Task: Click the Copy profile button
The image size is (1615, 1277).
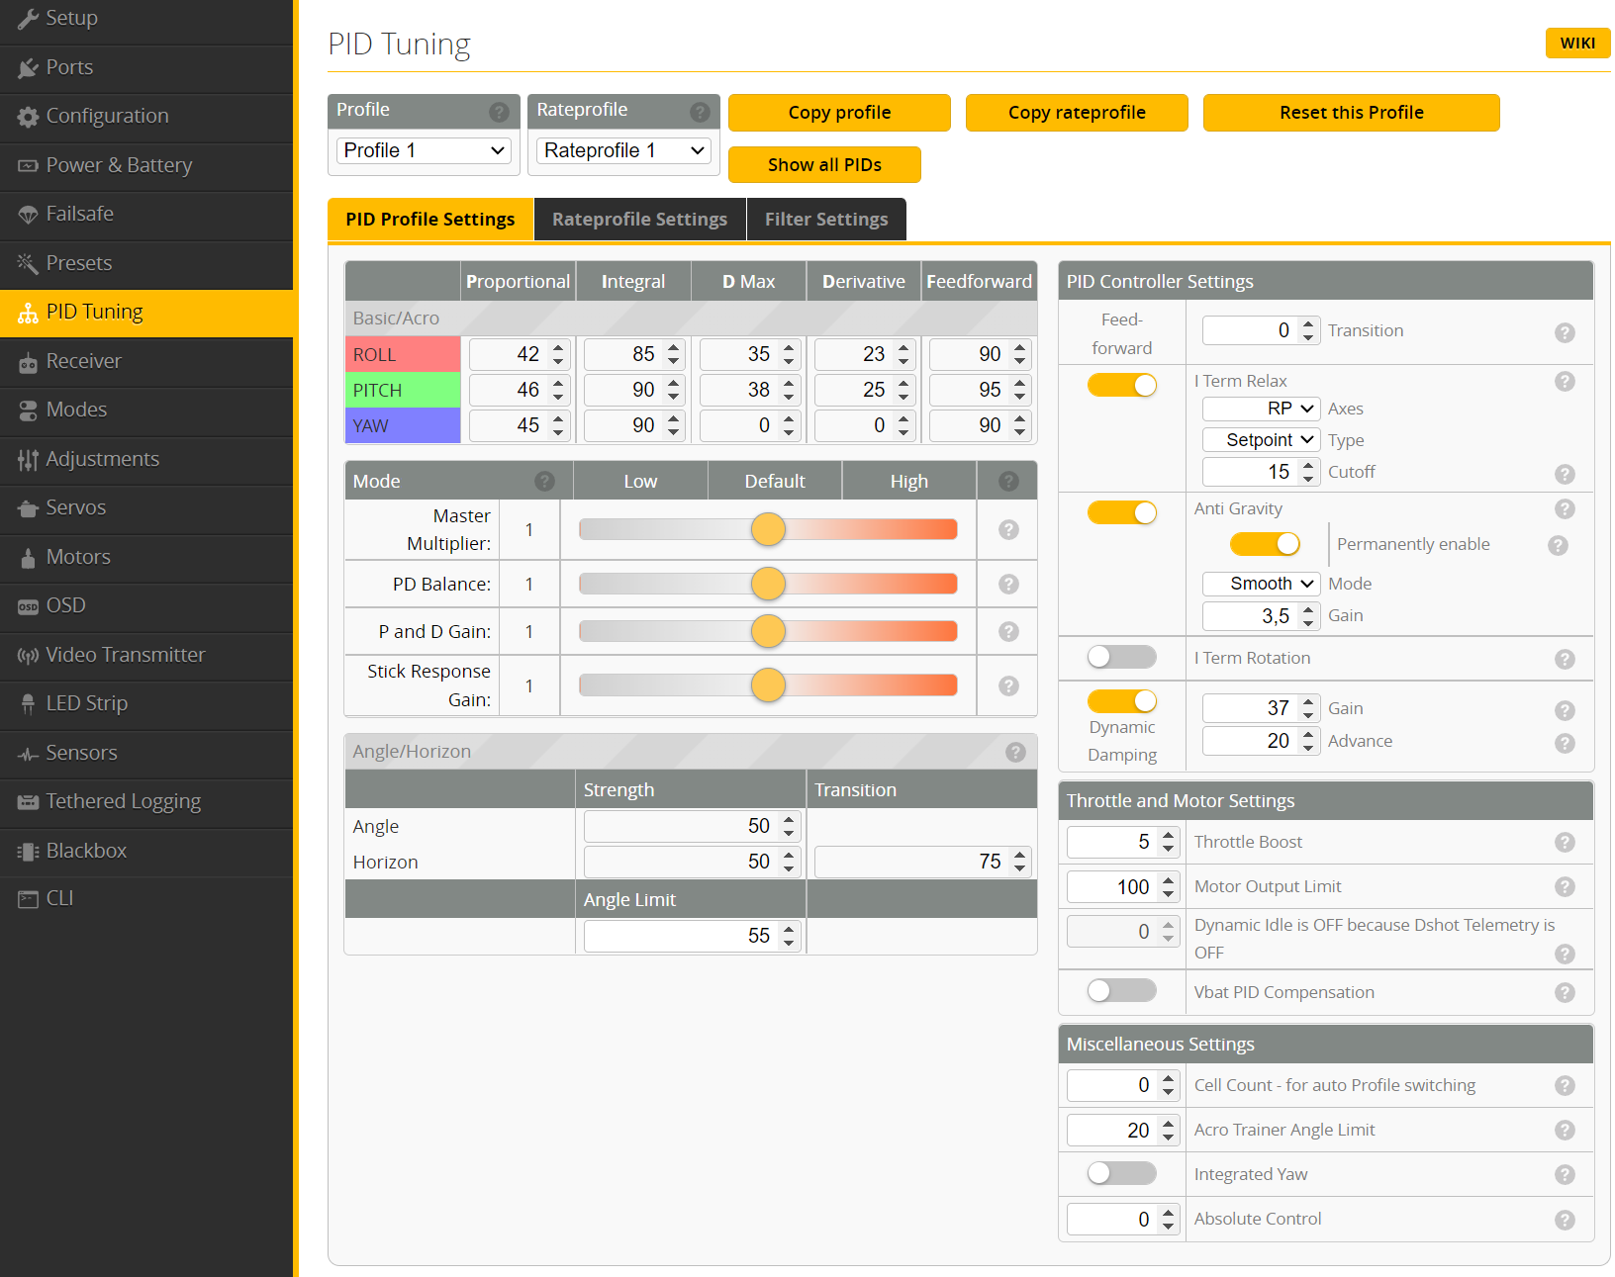Action: pos(839,113)
